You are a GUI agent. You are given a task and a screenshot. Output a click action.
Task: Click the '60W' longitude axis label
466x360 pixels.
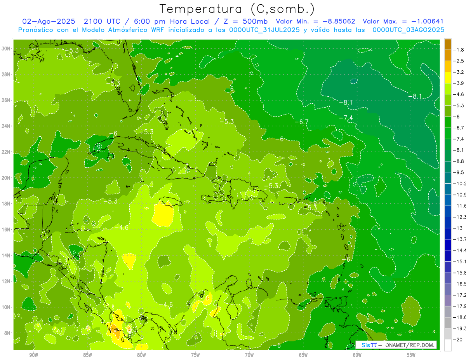357,355
